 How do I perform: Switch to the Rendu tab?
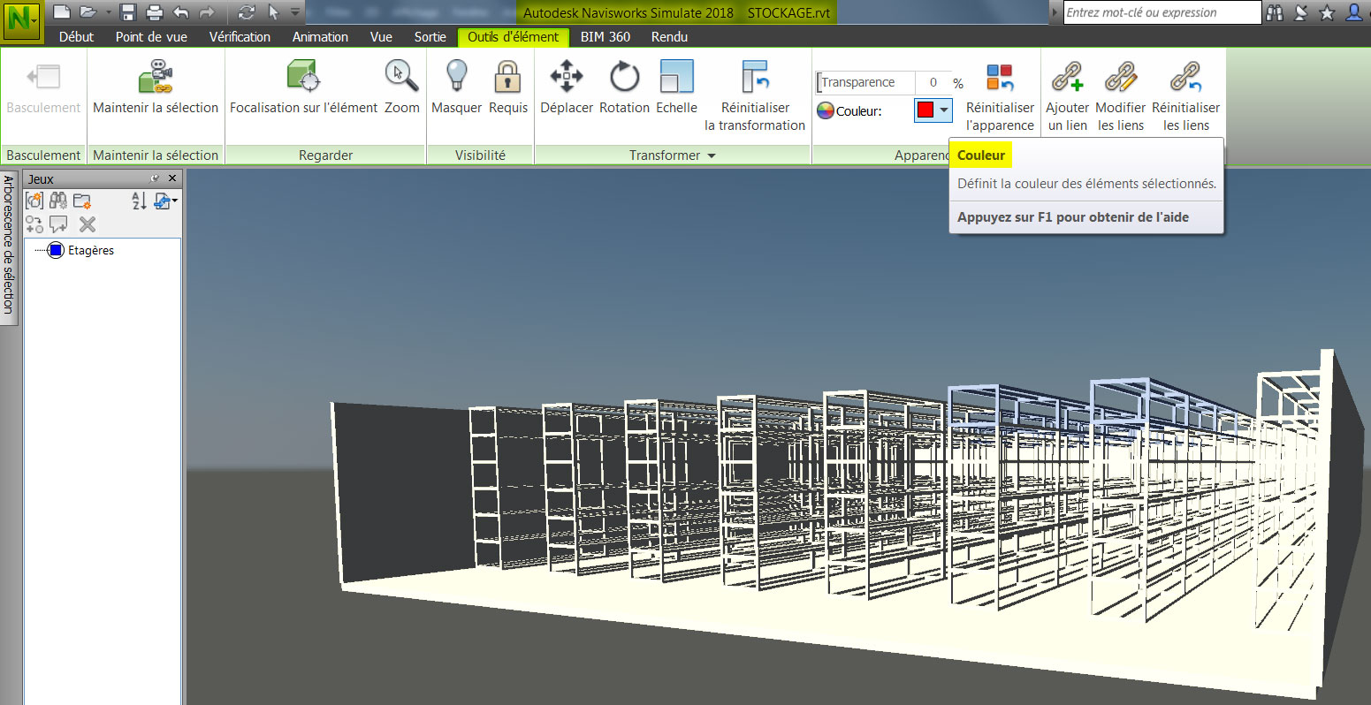(x=669, y=37)
